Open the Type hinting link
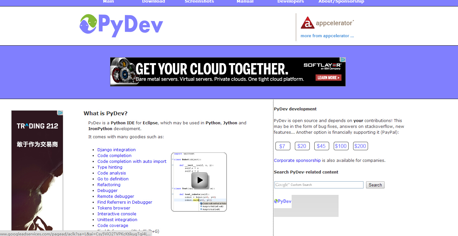 point(110,167)
